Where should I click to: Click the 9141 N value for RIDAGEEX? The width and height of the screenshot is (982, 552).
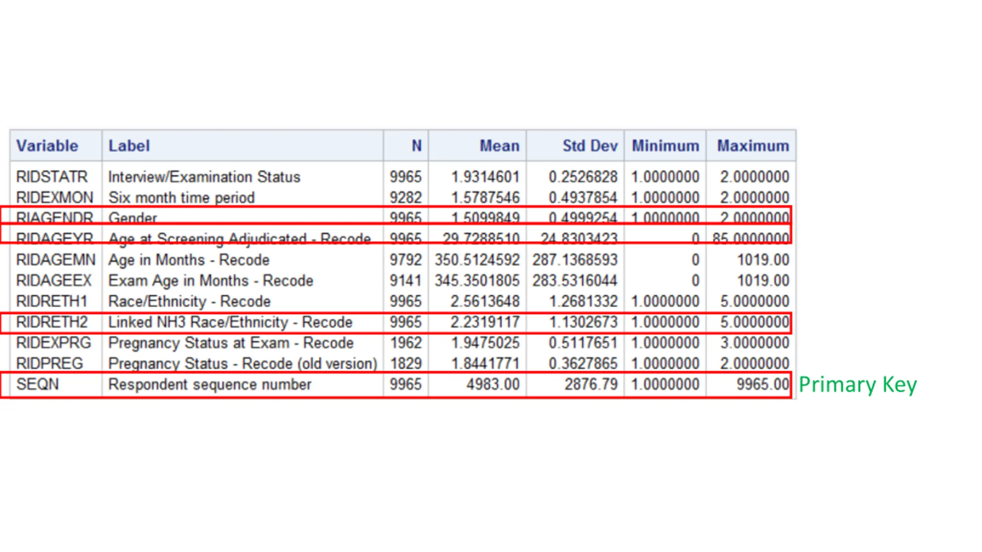(406, 281)
